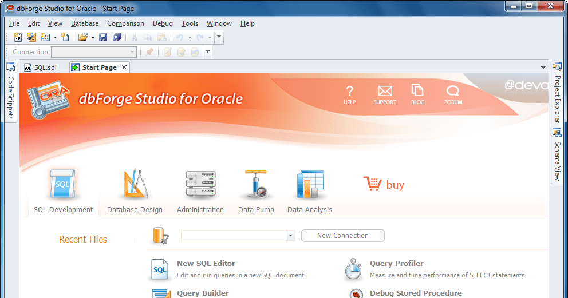Click the New SQL Editor link

coord(206,263)
